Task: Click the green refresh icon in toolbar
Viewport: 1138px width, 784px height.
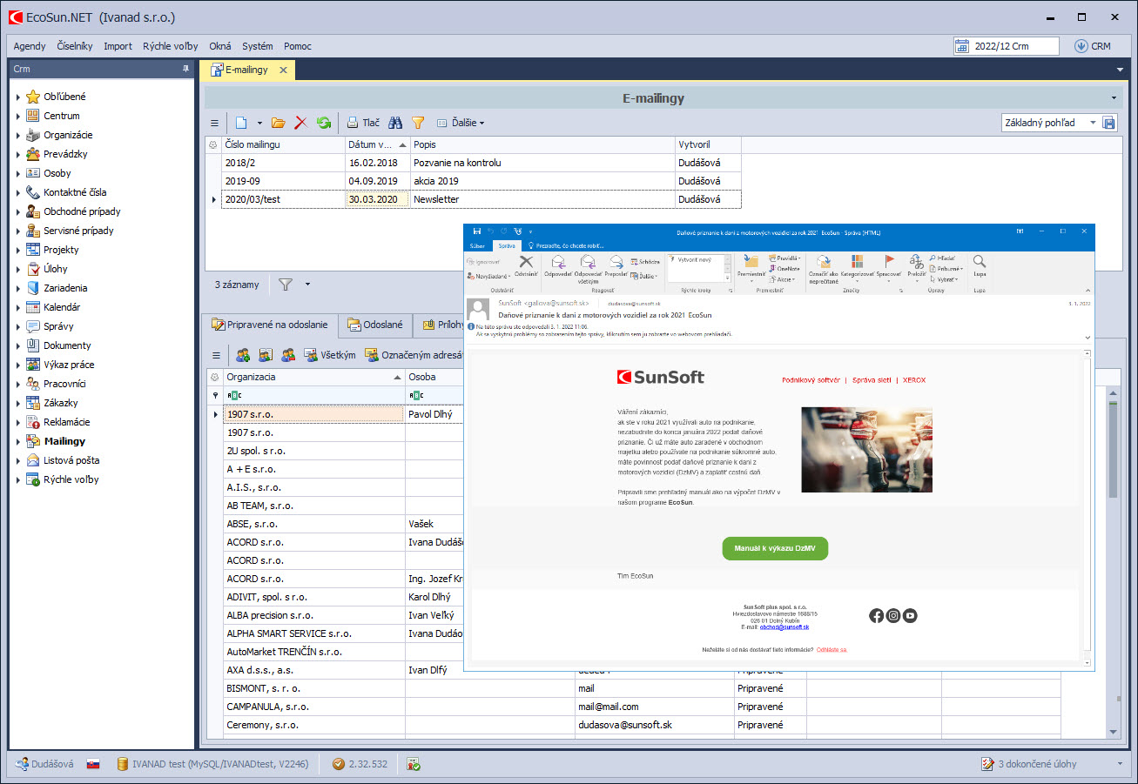Action: (324, 123)
